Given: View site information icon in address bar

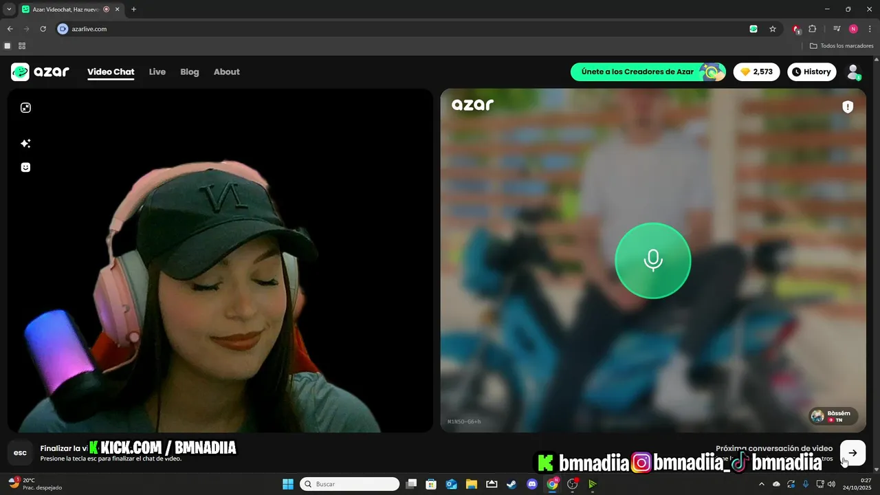Looking at the screenshot, I should point(63,29).
